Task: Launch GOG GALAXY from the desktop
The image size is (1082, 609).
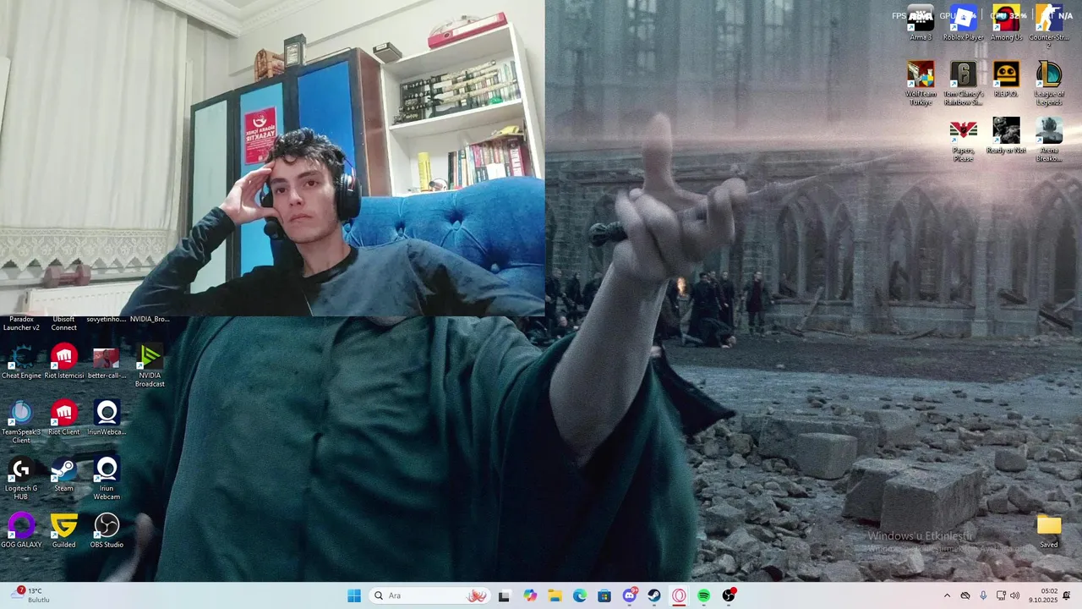Action: tap(21, 531)
